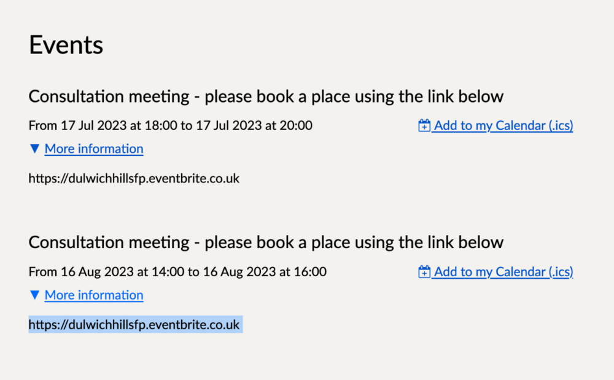Screen dimensions: 614x380
Task: Click the downward triangle next to second More information
Action: pyautogui.click(x=34, y=295)
